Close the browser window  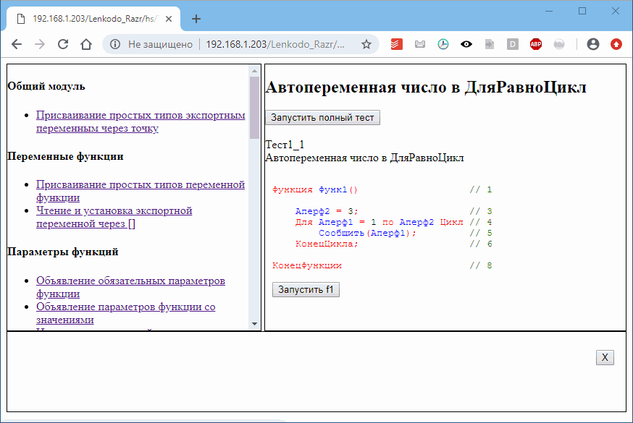[x=615, y=11]
